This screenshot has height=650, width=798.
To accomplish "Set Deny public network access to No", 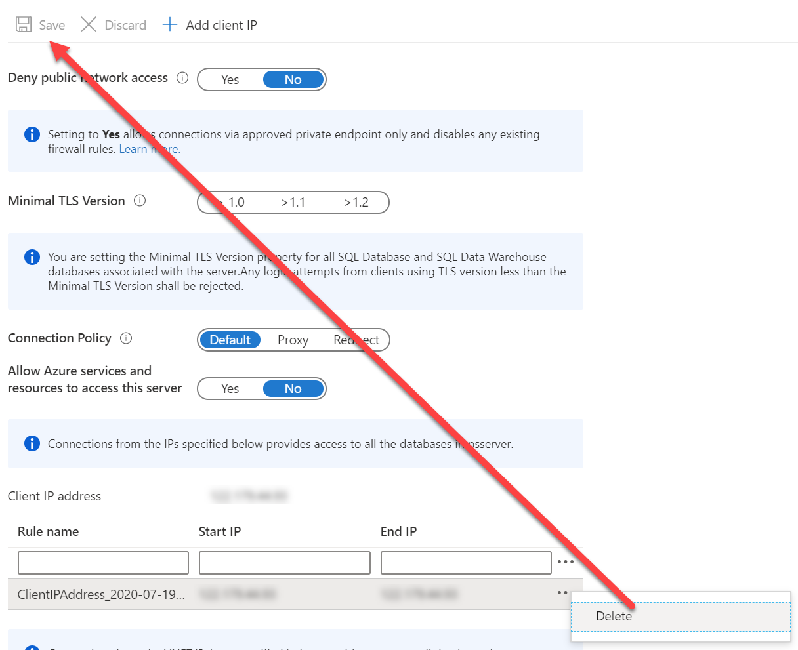I will 293,79.
